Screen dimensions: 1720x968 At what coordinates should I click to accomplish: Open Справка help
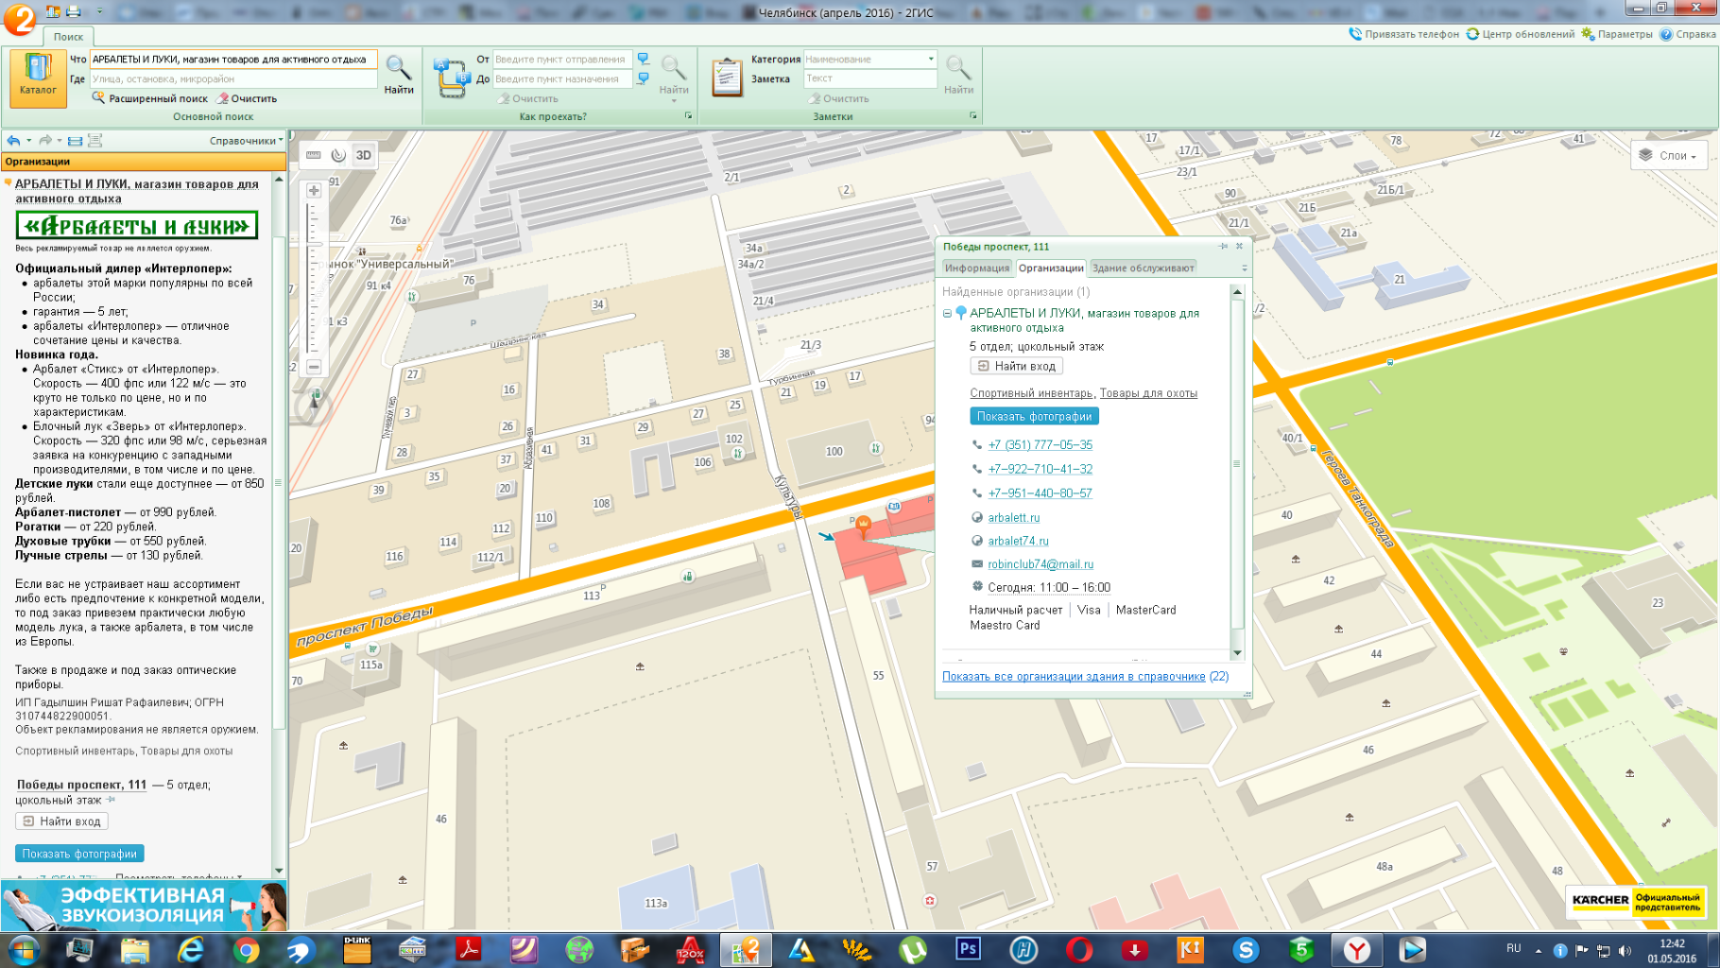click(x=1688, y=34)
